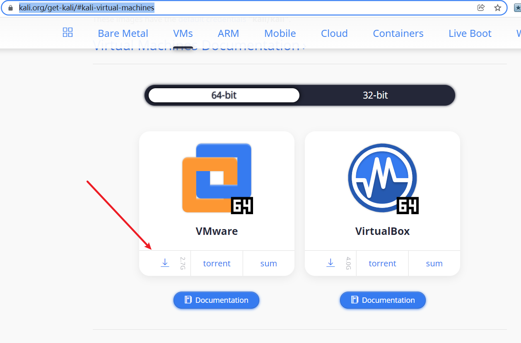Click the VirtualBox card title text
Screen dimensions: 521x343
pos(382,231)
